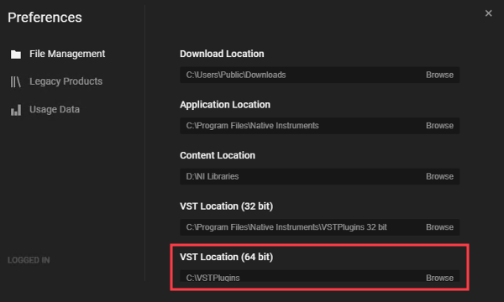Click the Download Location heading

point(222,54)
